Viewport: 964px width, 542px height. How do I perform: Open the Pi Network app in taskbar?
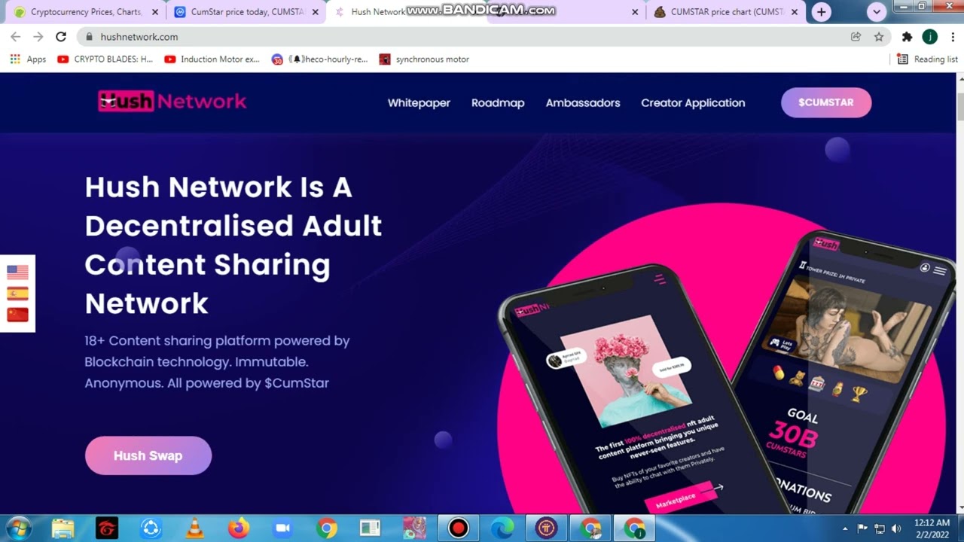546,528
